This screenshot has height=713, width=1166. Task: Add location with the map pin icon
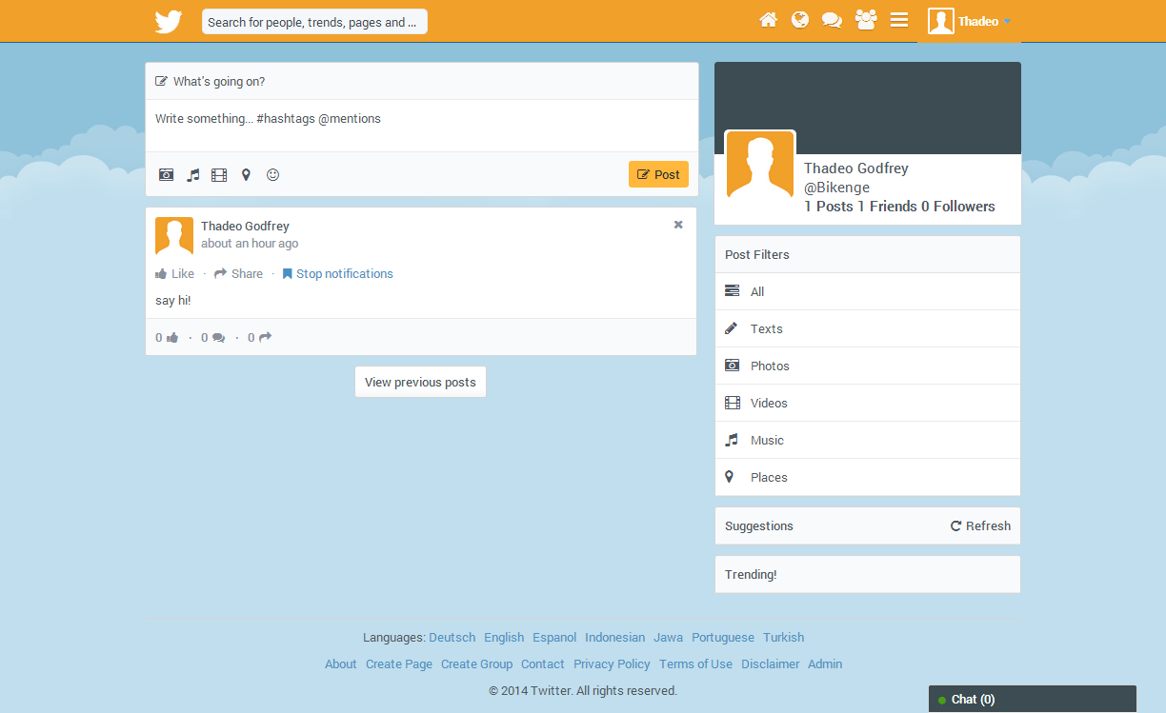click(x=246, y=175)
